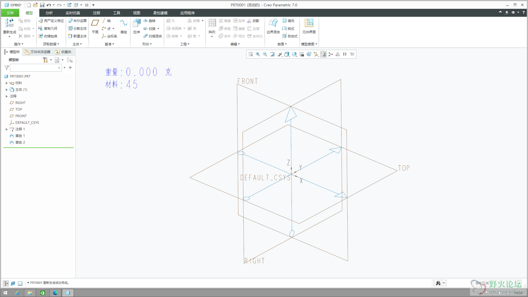Click the 重新生成 button
Image resolution: width=528 pixels, height=297 pixels.
[x=10, y=28]
